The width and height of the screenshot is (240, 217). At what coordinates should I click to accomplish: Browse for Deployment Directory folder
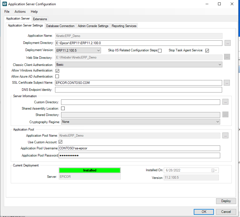[x=228, y=43]
